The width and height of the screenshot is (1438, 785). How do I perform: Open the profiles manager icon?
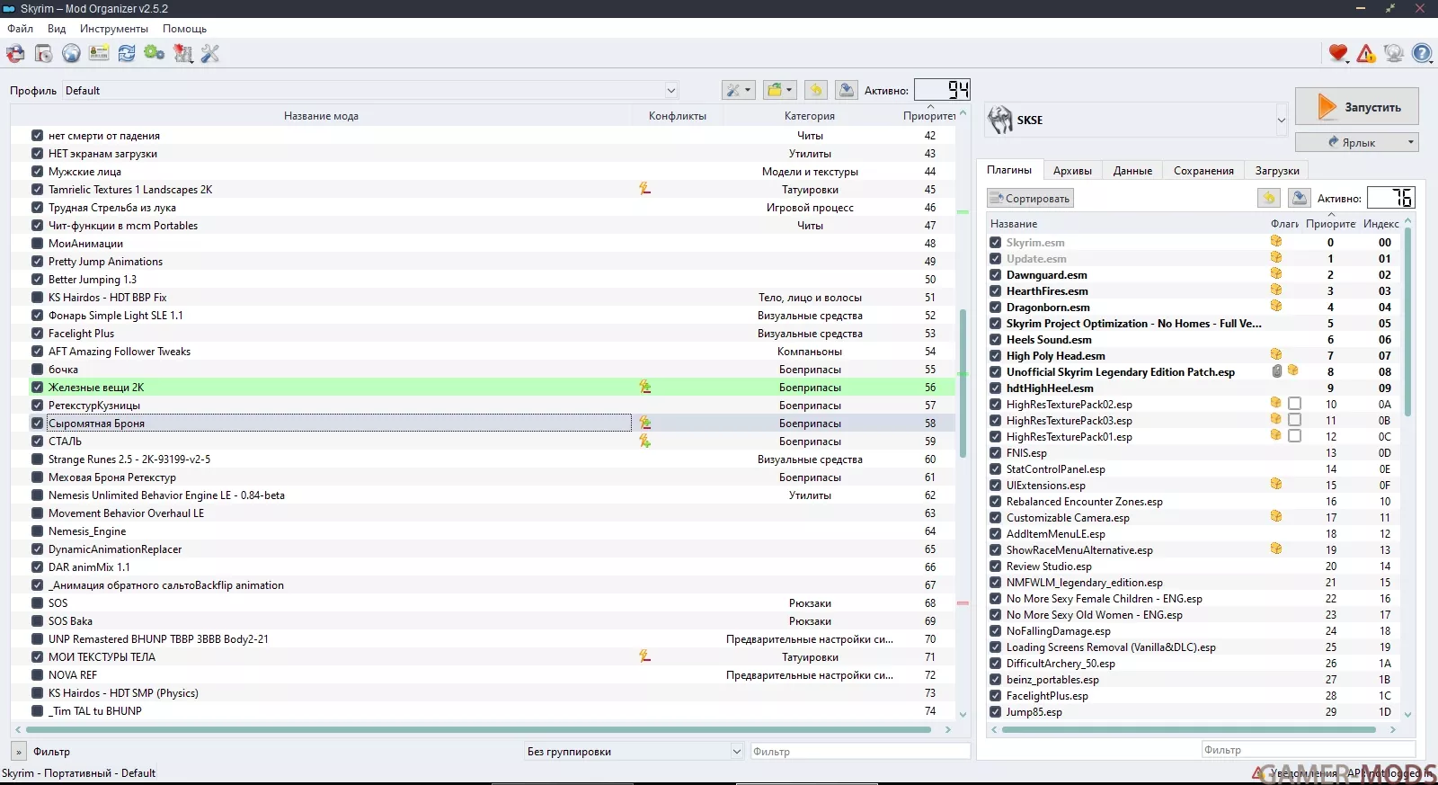99,54
